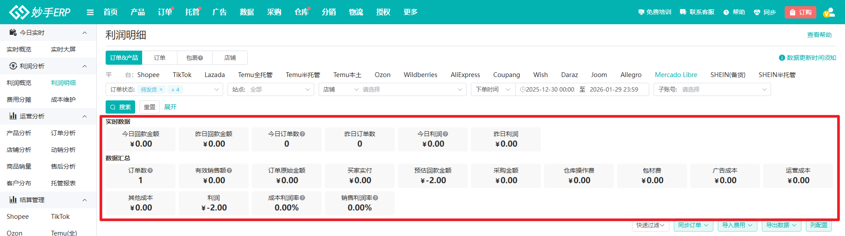The height and width of the screenshot is (236, 845).
Task: Expand the 快速过滤 dropdown
Action: pyautogui.click(x=650, y=225)
